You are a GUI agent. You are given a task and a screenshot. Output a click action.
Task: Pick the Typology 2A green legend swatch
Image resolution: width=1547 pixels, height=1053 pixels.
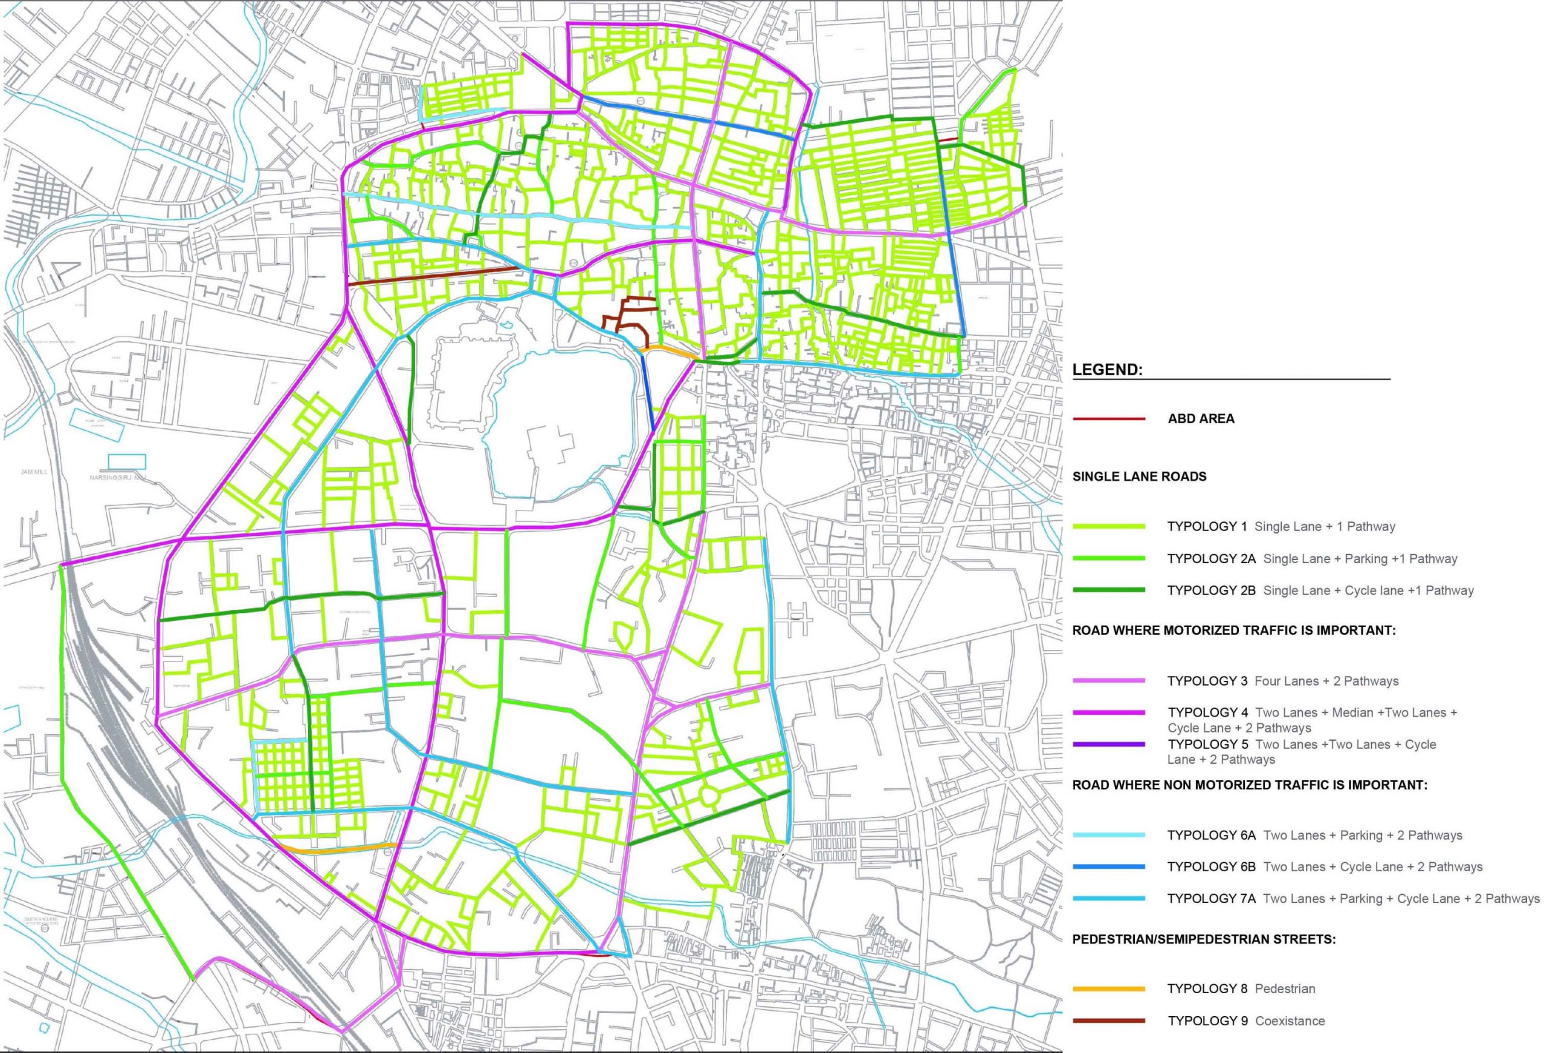point(1108,558)
